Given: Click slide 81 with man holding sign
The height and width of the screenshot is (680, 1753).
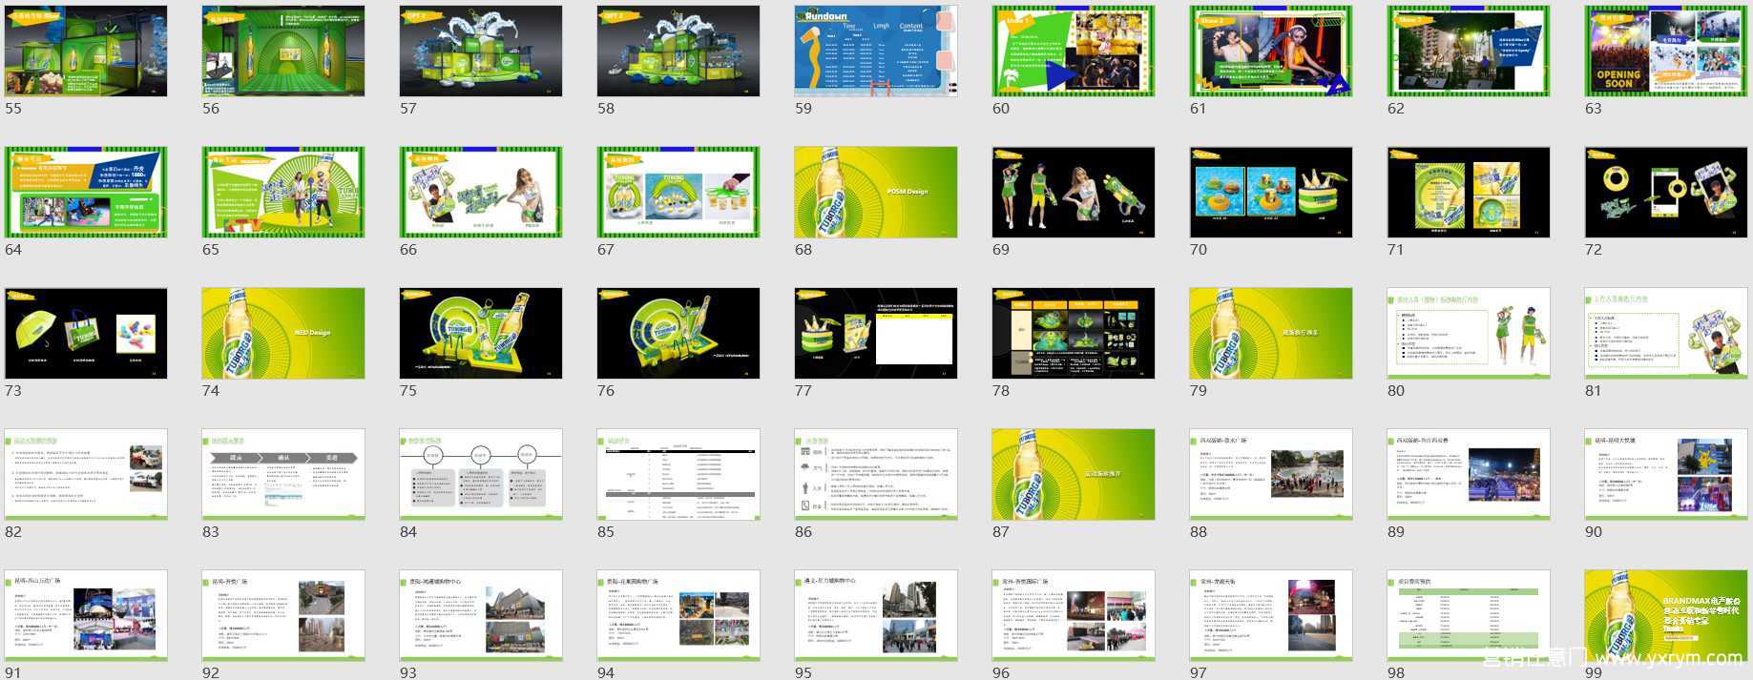Looking at the screenshot, I should 1666,333.
